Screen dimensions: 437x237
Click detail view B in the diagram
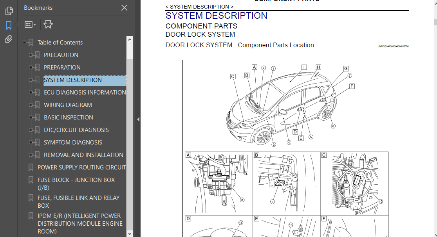coord(287,184)
